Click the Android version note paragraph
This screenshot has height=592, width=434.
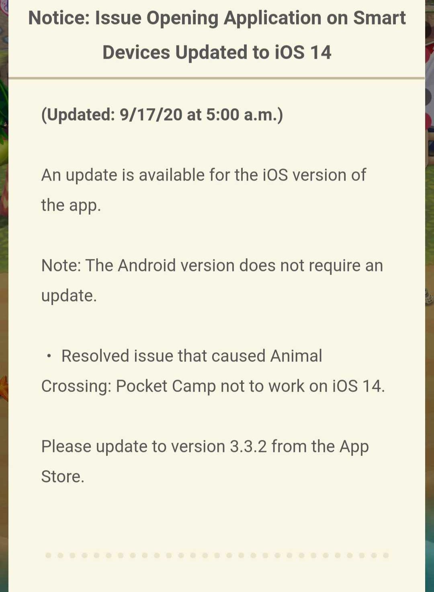click(x=212, y=280)
